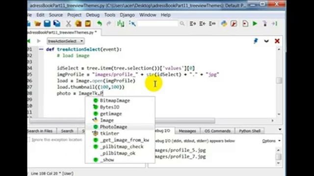Image resolution: width=314 pixels, height=176 pixels.
Task: Click the Paste clipboard icon
Action: (88, 23)
